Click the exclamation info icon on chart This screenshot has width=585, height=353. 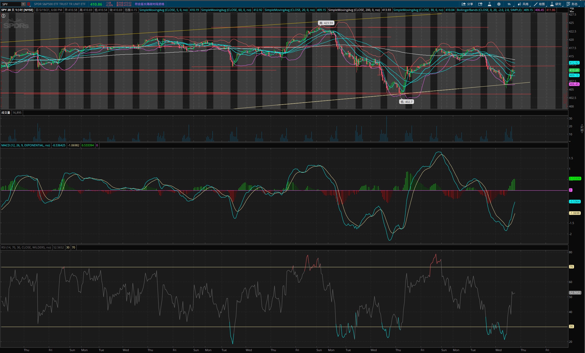[x=3, y=16]
